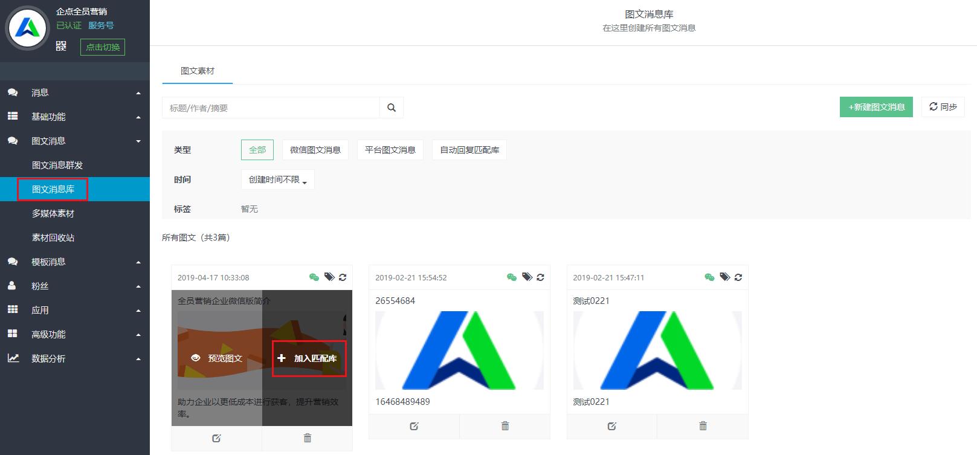The width and height of the screenshot is (977, 455).
Task: Expand the 高级功能 sidebar menu
Action: (x=75, y=334)
